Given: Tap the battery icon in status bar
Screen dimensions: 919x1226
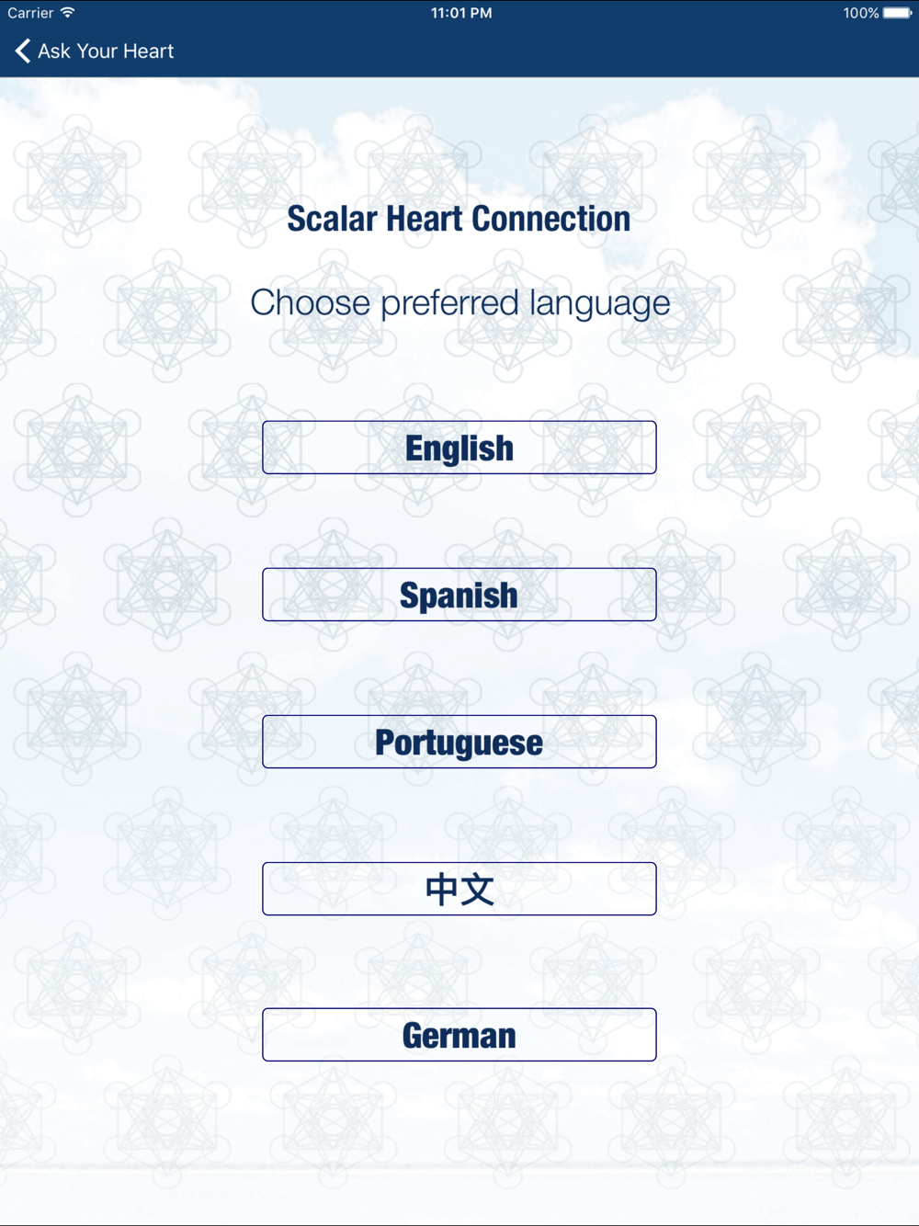Looking at the screenshot, I should point(897,13).
